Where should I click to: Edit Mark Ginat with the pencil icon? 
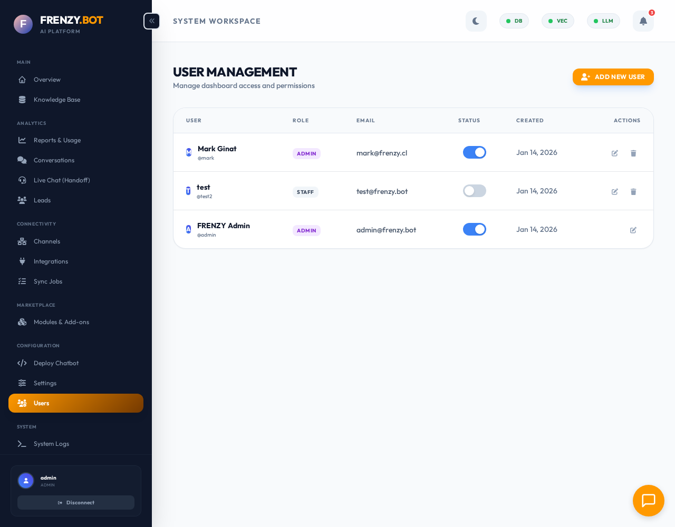615,153
